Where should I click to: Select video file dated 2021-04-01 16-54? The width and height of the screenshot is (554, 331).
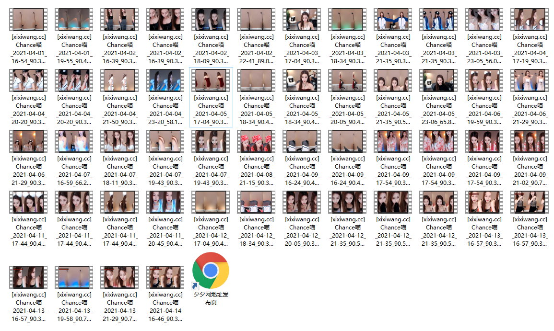(x=28, y=20)
